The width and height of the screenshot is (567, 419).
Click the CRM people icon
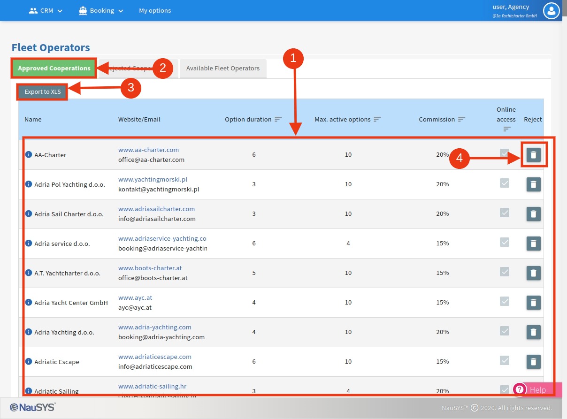[33, 10]
